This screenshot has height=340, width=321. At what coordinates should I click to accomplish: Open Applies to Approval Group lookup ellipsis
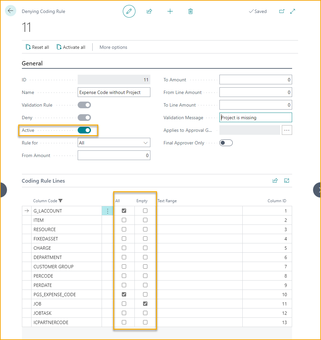tap(287, 130)
